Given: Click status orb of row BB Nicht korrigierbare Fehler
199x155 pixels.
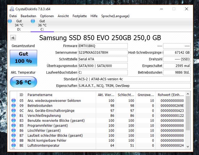Looking at the screenshot, I should click(x=14, y=140).
